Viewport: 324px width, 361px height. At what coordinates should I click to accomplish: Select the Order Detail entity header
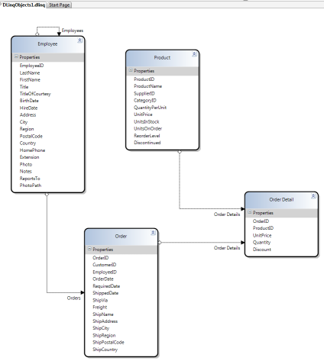pos(281,200)
